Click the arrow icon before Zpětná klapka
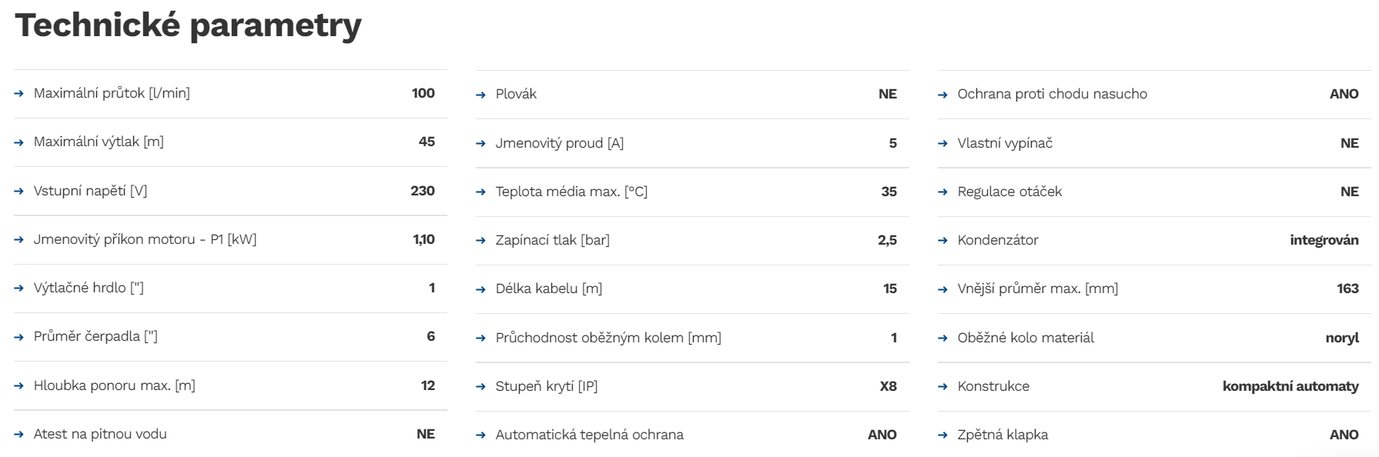This screenshot has height=457, width=1379. 943,435
